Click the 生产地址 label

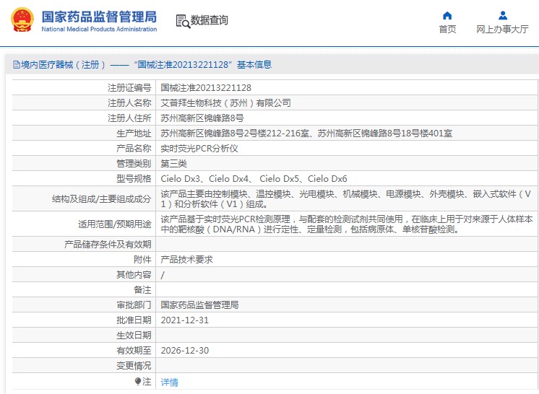(x=134, y=133)
